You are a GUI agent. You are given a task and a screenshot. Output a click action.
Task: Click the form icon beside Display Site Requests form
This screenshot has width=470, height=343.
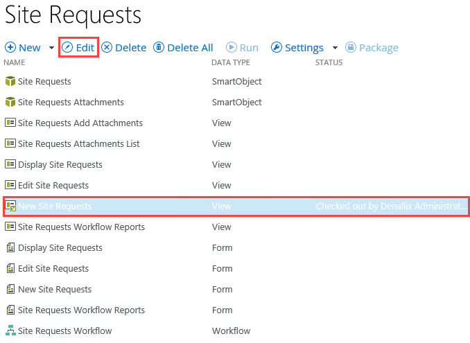point(10,248)
